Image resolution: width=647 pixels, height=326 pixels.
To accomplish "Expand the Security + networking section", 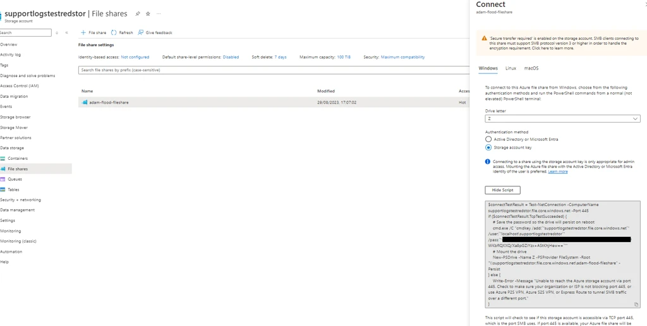I will pos(21,200).
